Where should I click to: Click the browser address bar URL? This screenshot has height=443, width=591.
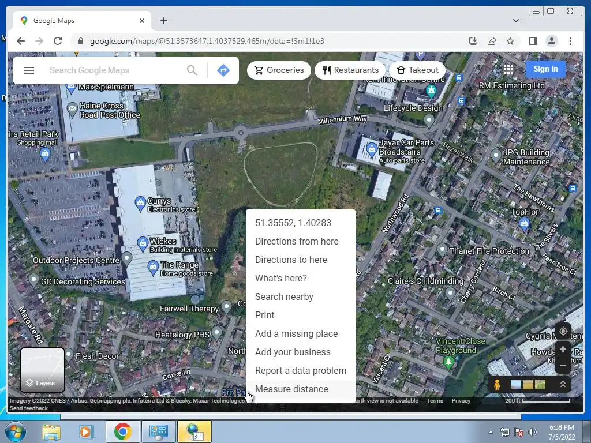[x=207, y=41]
